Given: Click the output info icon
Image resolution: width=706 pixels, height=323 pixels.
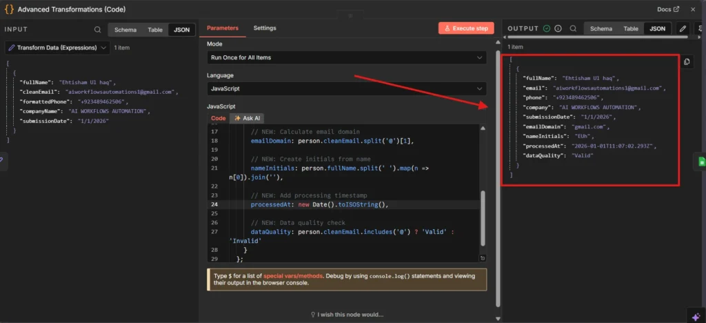Looking at the screenshot, I should (x=558, y=28).
